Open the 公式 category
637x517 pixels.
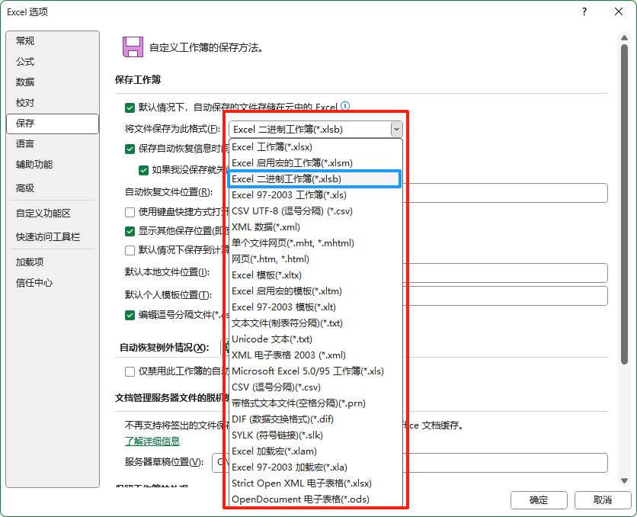click(x=53, y=61)
